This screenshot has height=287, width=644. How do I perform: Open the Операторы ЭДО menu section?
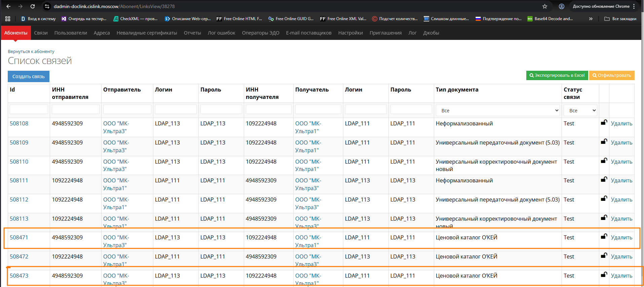pos(260,33)
